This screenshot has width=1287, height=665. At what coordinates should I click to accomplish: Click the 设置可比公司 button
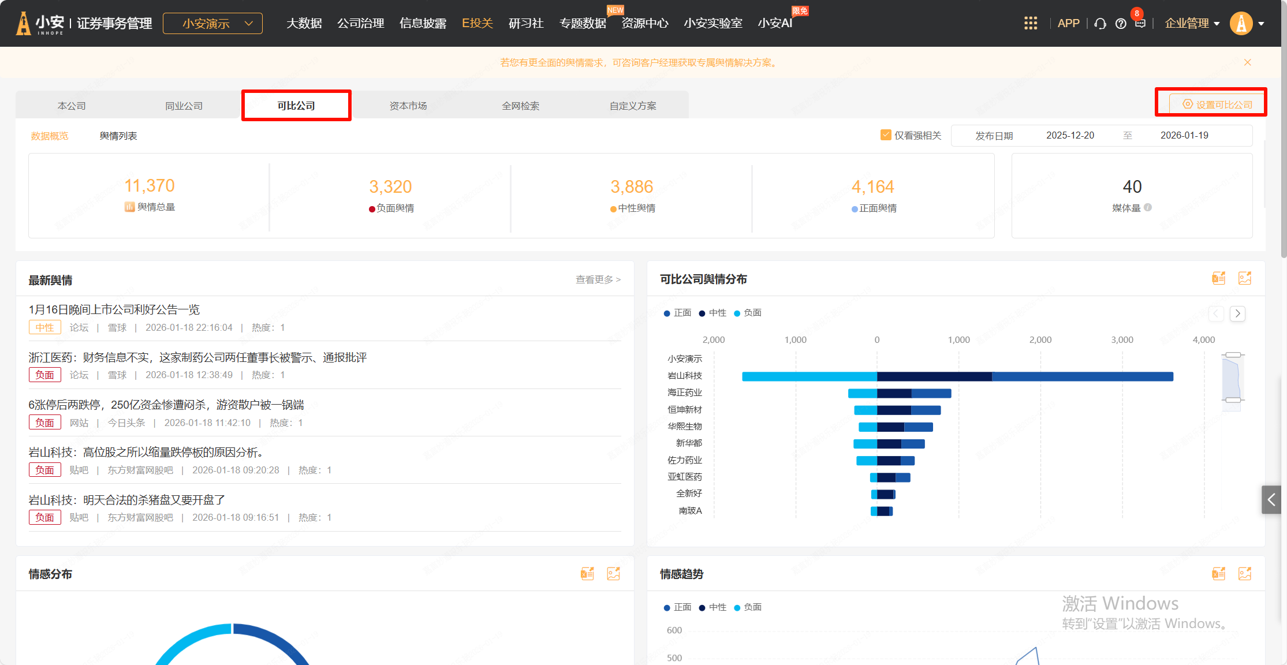point(1218,104)
